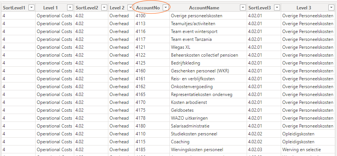
Task: Click account number 4170 cell
Action: (152, 102)
